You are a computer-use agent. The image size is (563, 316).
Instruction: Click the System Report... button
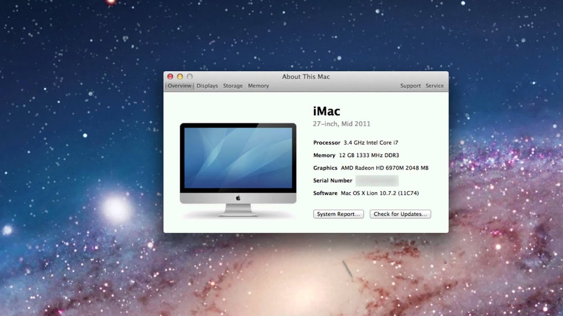point(338,214)
